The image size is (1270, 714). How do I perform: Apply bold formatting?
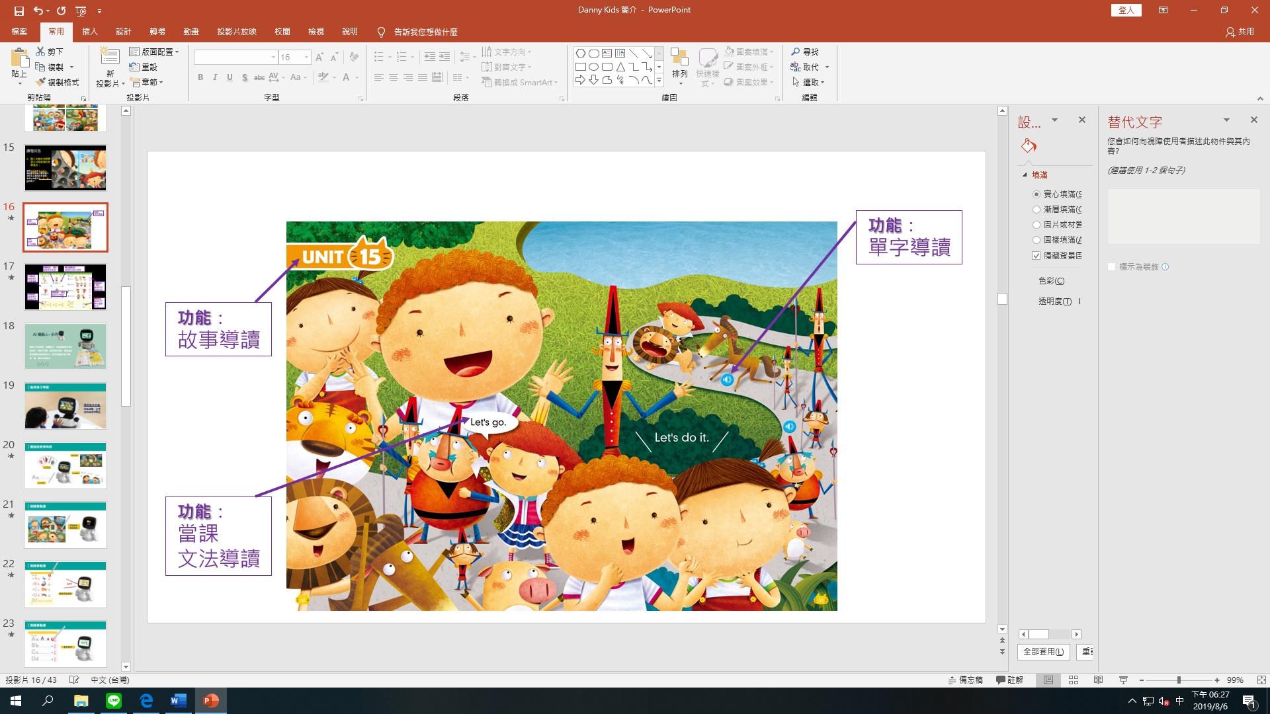point(200,77)
